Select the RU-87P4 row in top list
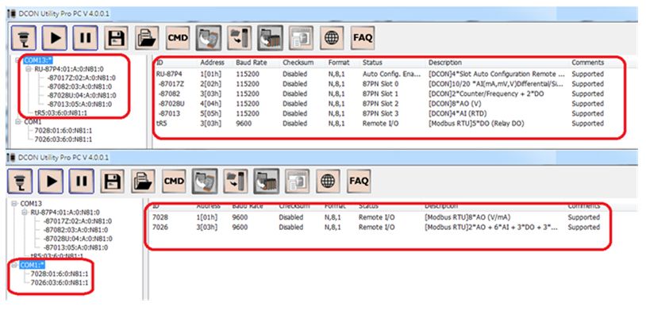646x310 pixels. [380, 74]
